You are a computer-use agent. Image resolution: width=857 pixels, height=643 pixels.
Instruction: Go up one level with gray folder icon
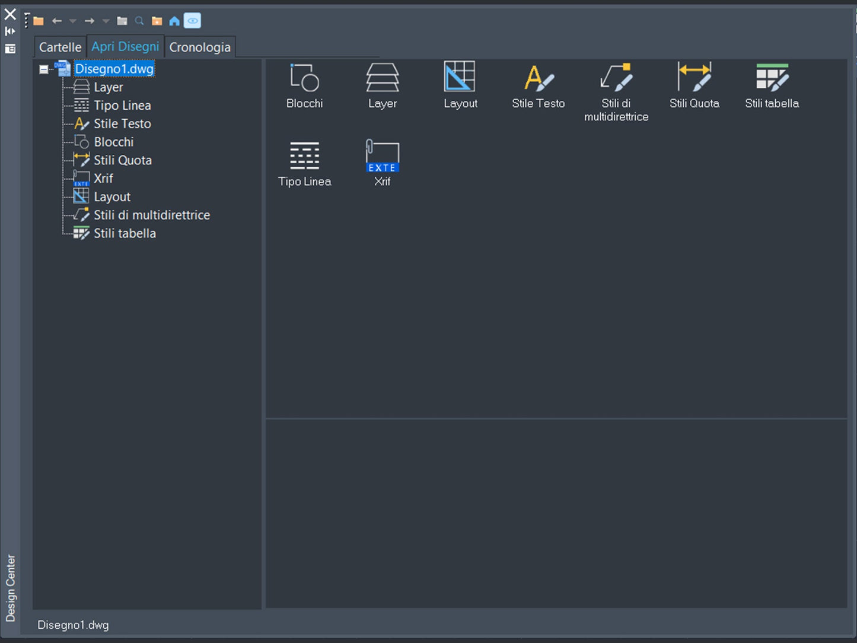[x=122, y=21]
